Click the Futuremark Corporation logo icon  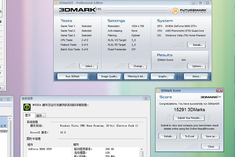[175, 11]
